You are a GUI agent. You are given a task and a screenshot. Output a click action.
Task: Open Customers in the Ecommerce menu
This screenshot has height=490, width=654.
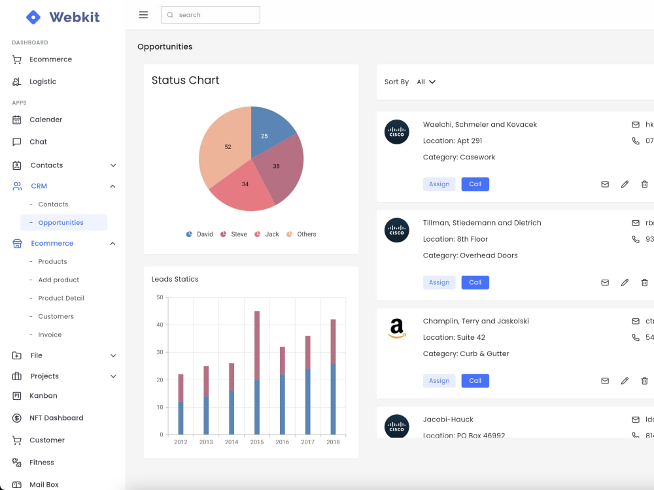[56, 317]
